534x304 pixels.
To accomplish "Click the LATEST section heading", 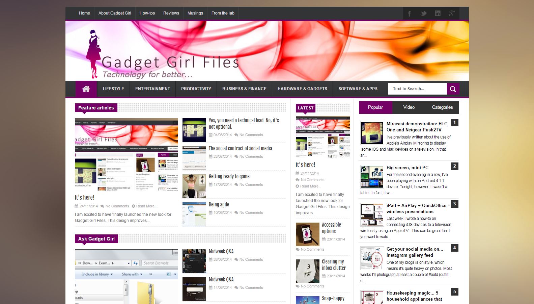I will 306,108.
